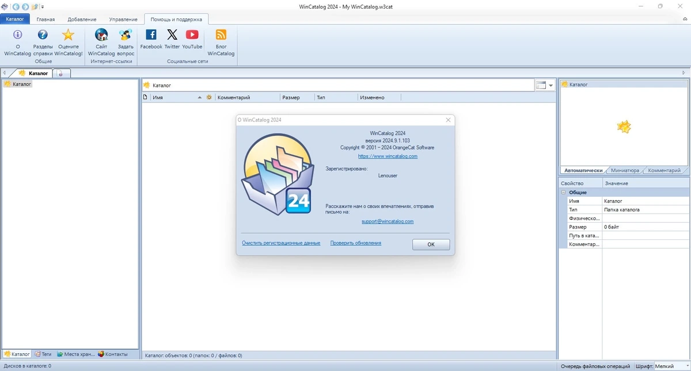Image resolution: width=691 pixels, height=371 pixels.
Task: Open the YouTube channel icon
Action: (192, 35)
